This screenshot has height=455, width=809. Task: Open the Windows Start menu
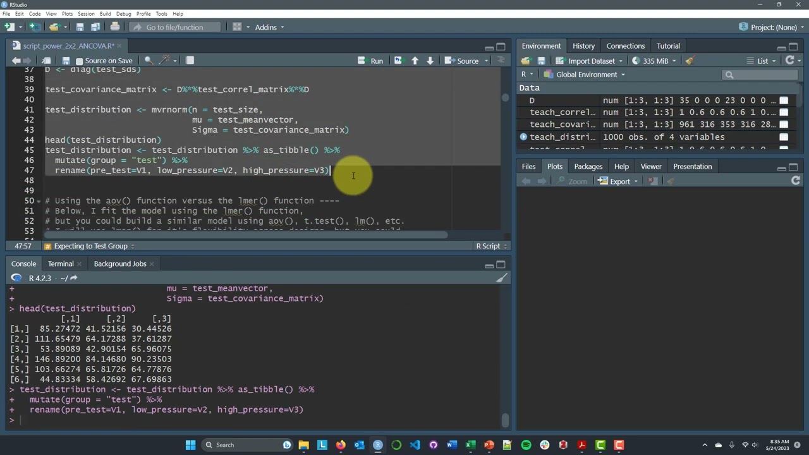190,445
